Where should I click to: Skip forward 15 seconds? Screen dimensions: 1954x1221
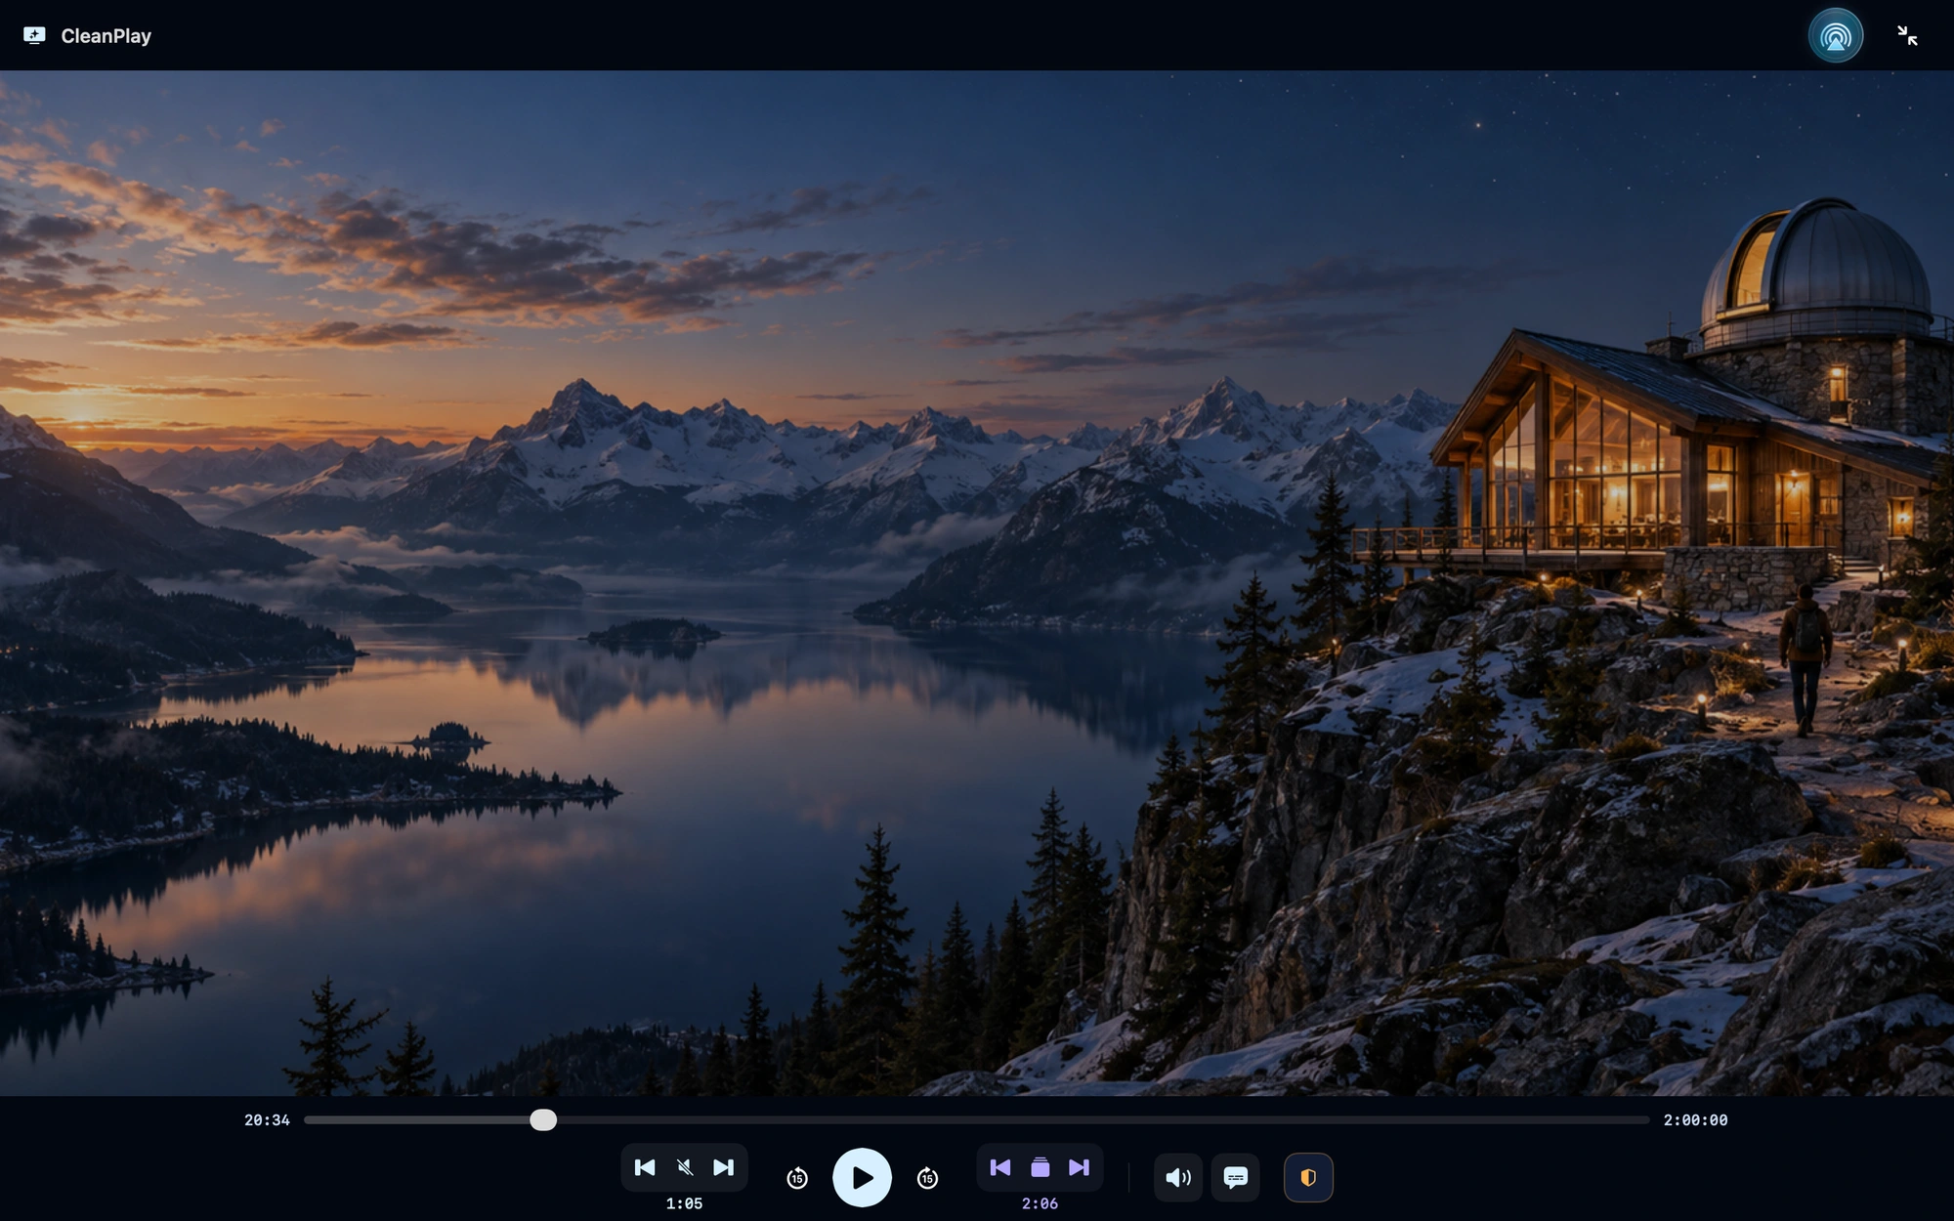click(x=928, y=1178)
